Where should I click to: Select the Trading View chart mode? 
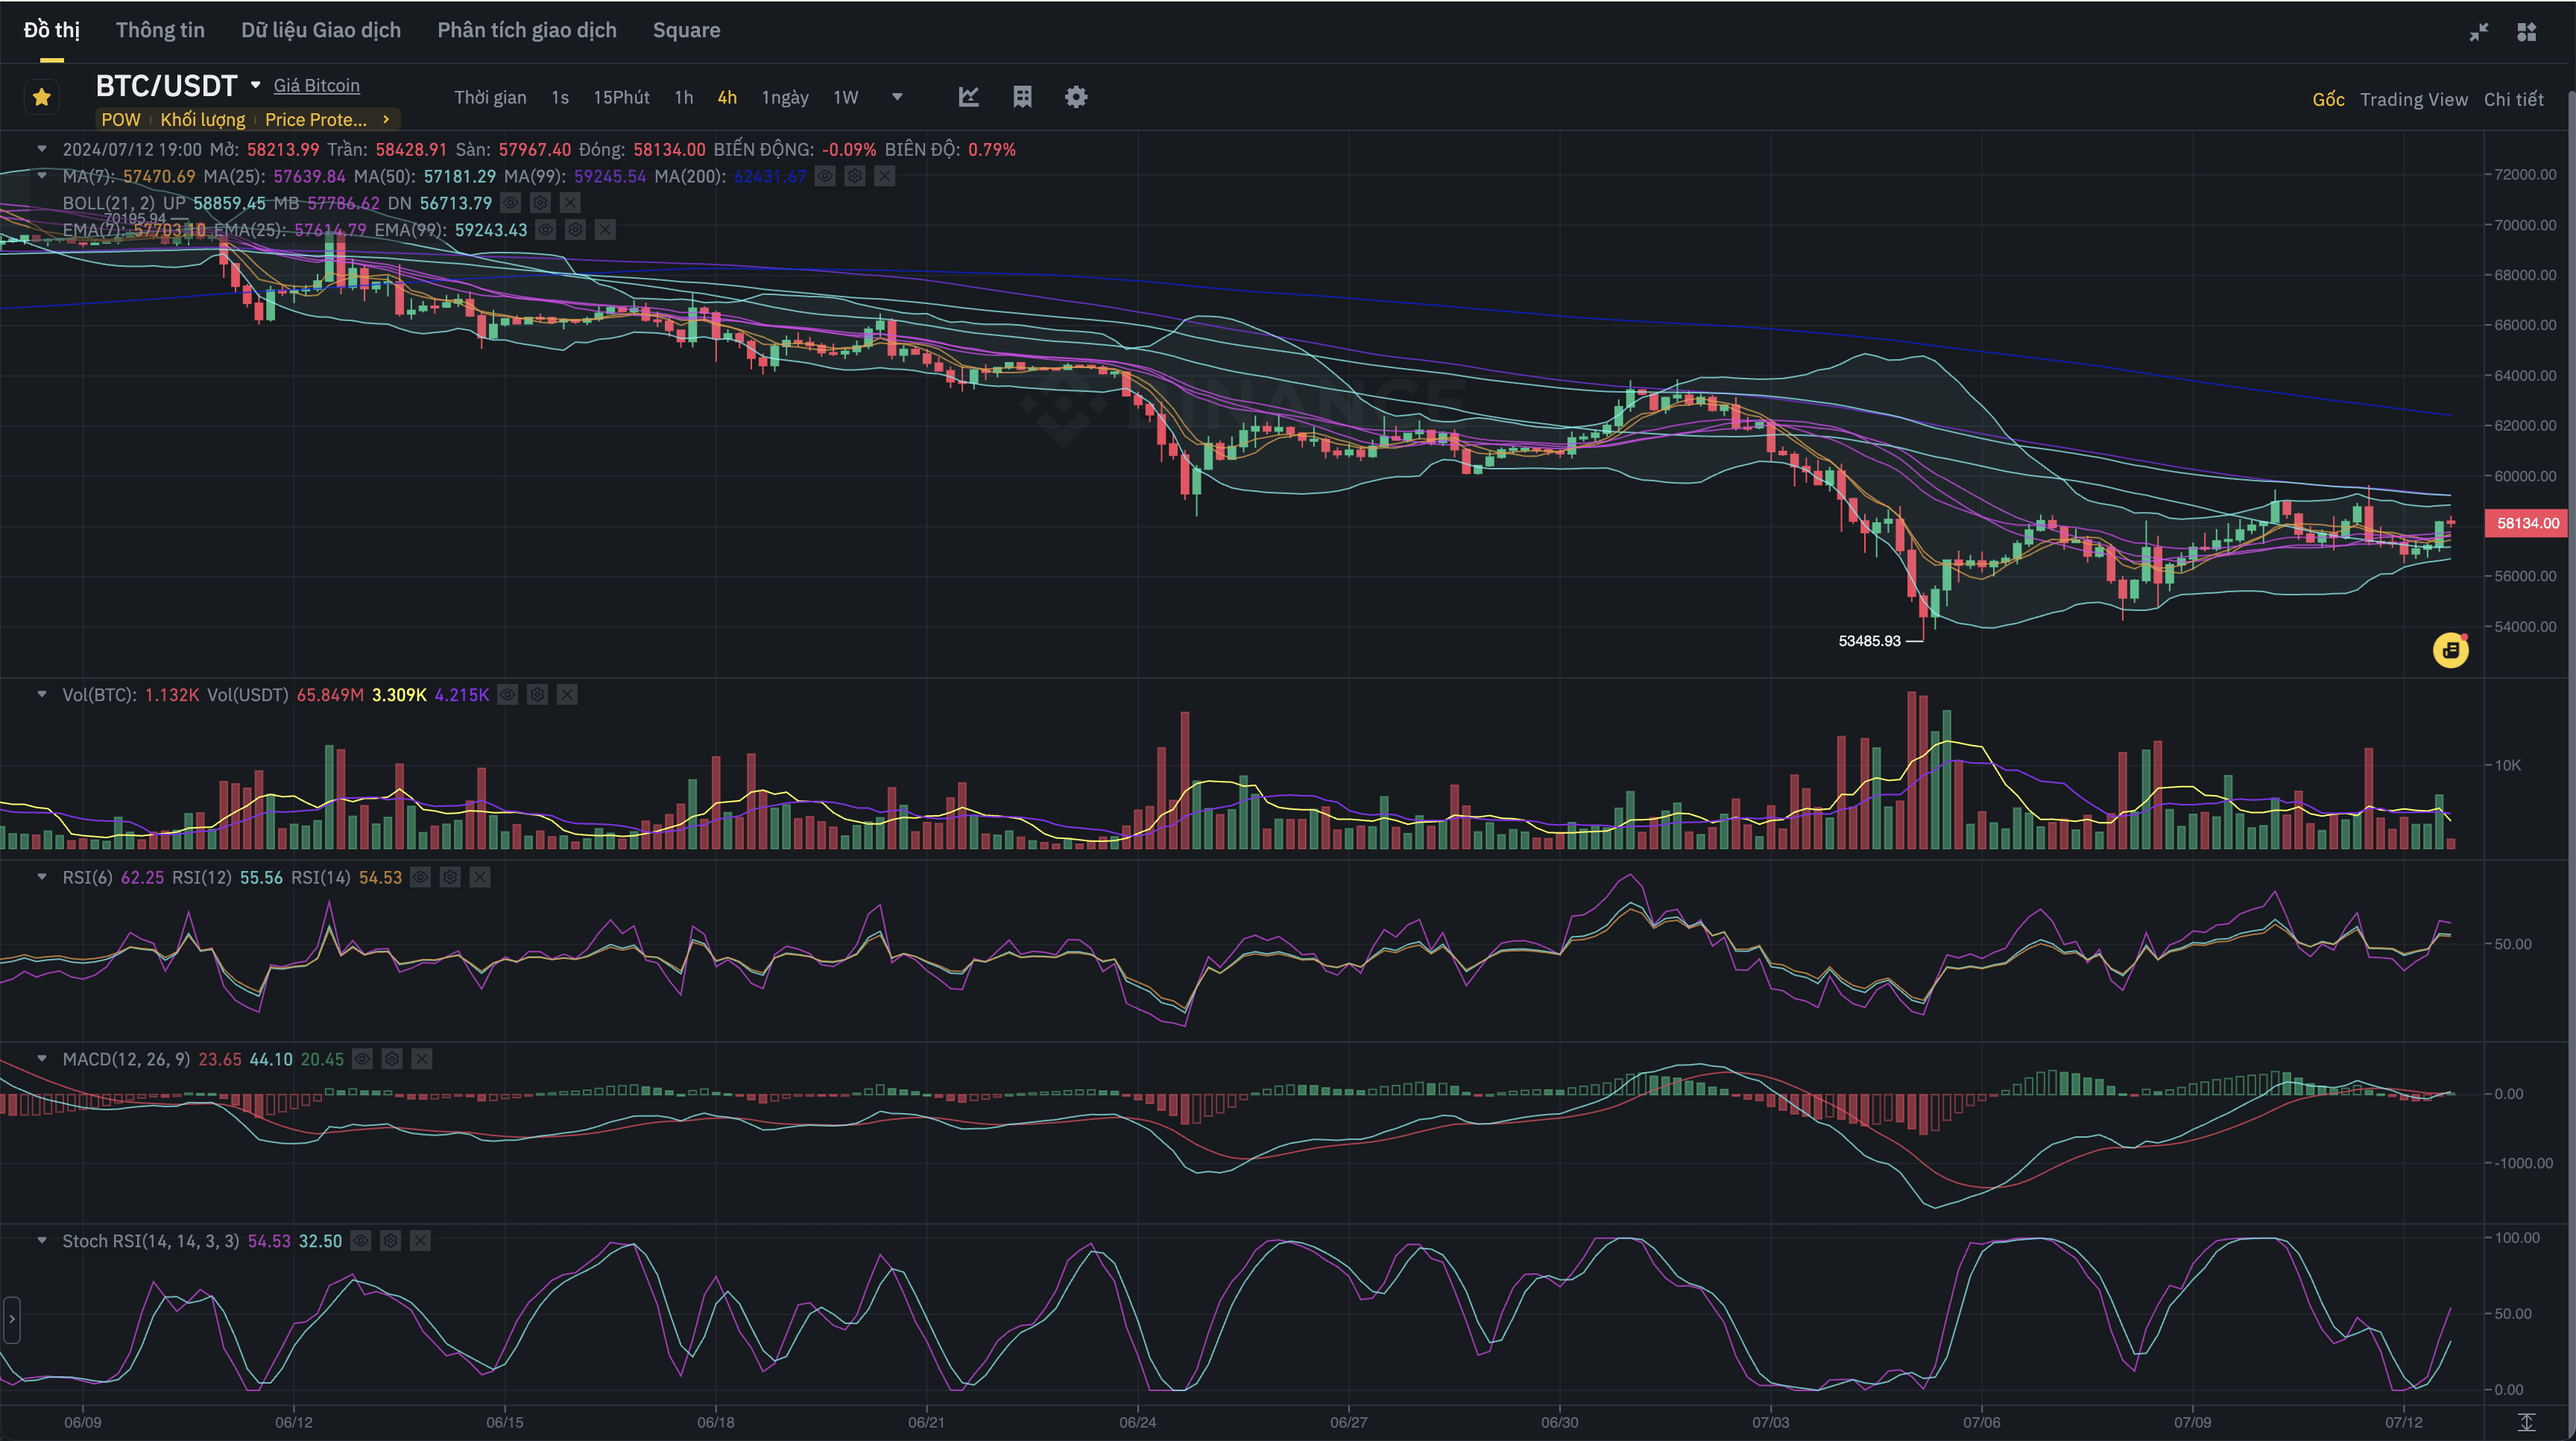point(2413,99)
